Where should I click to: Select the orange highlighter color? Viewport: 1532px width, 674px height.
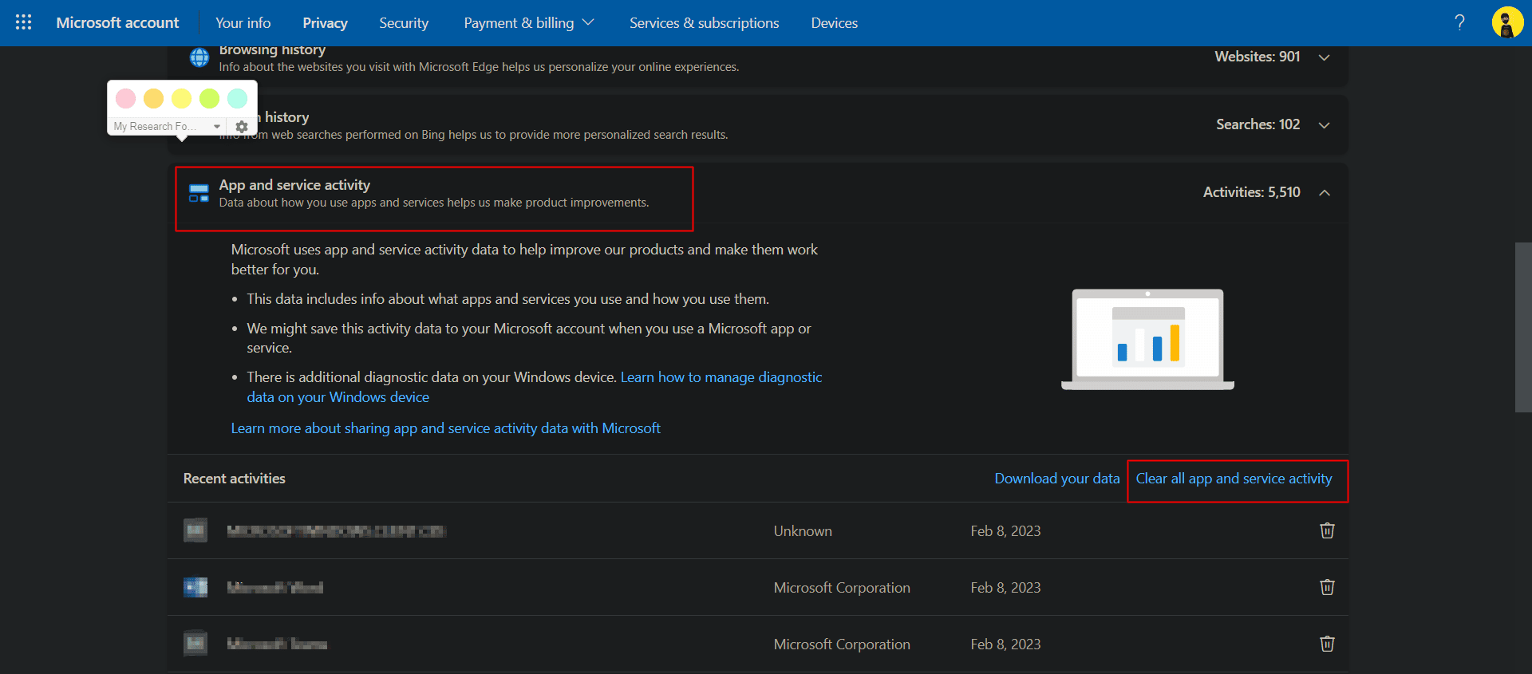154,98
